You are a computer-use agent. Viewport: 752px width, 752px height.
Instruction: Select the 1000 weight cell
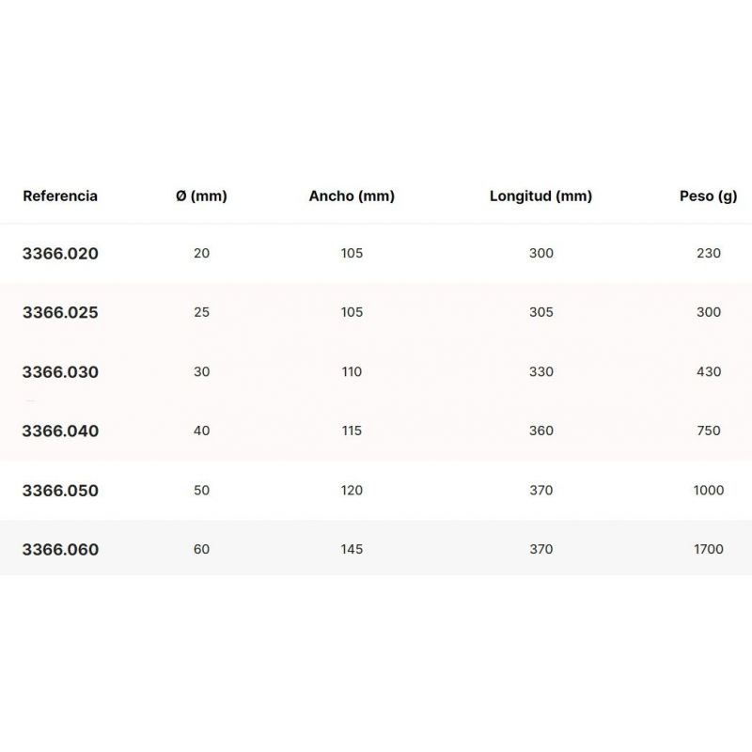tap(709, 490)
